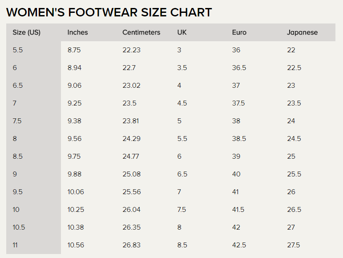Click the 8.94 inches cell
The image size is (343, 258).
coord(74,68)
